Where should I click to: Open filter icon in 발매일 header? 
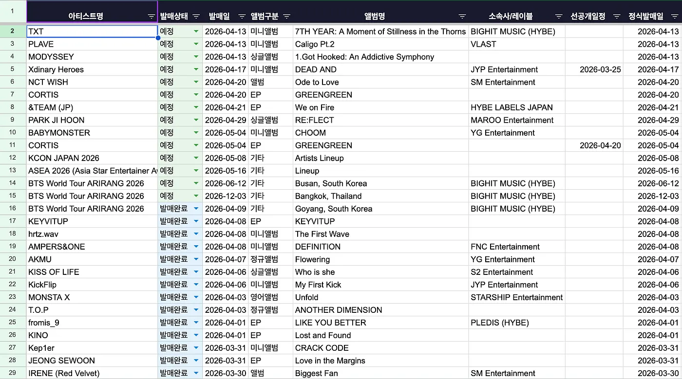(241, 17)
